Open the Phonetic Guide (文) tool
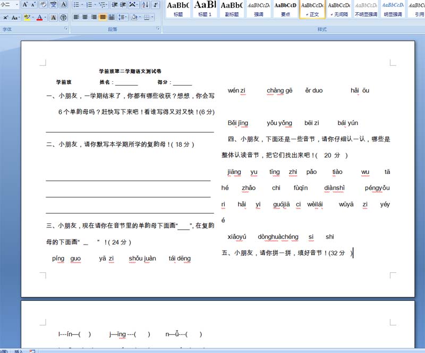This screenshot has width=425, height=353. tap(54, 4)
